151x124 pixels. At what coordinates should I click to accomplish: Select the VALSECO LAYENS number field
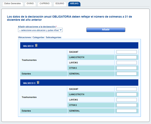pos(126,63)
